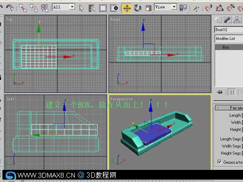The width and height of the screenshot is (243, 182).
Task: Open the Modifier List dropdown
Action: pos(229,39)
